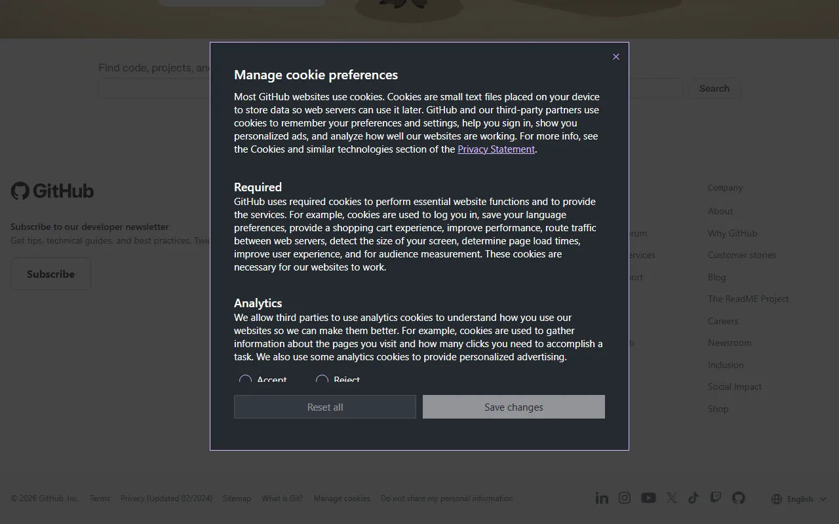Open Manage cookies in the footer
This screenshot has height=524, width=839.
pyautogui.click(x=341, y=498)
